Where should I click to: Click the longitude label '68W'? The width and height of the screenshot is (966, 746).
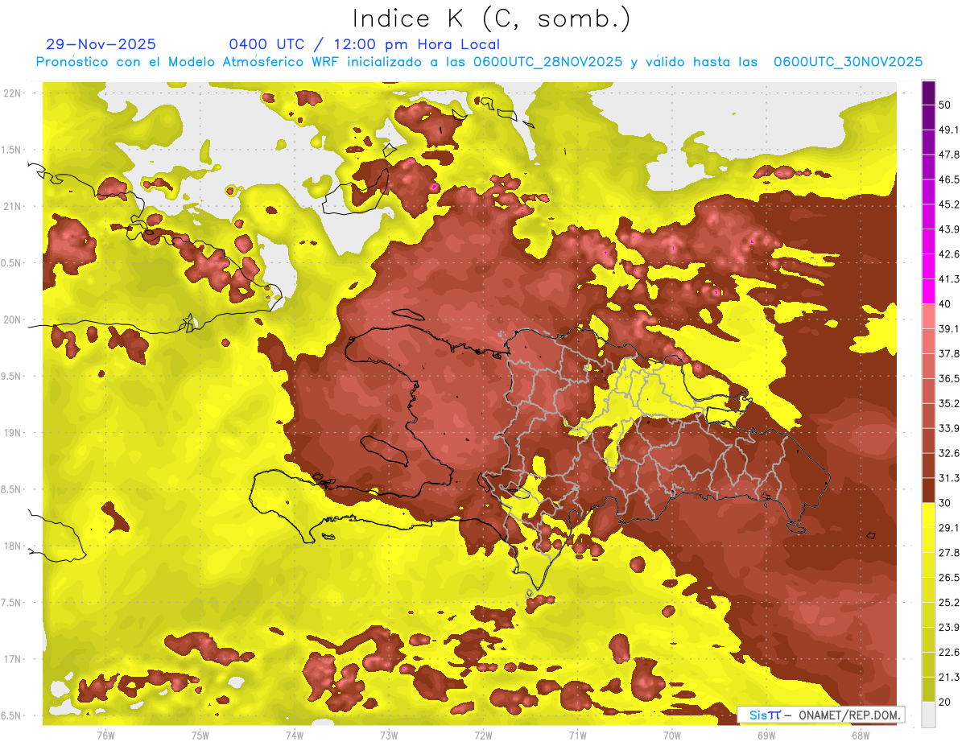click(x=860, y=736)
